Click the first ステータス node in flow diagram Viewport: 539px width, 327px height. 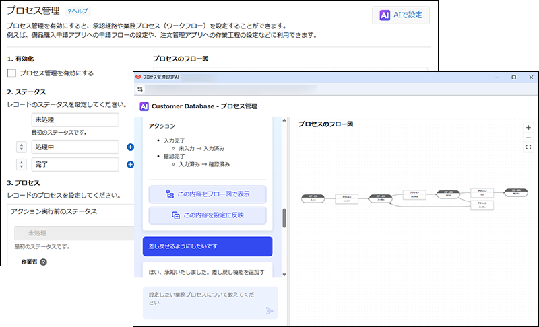click(313, 198)
